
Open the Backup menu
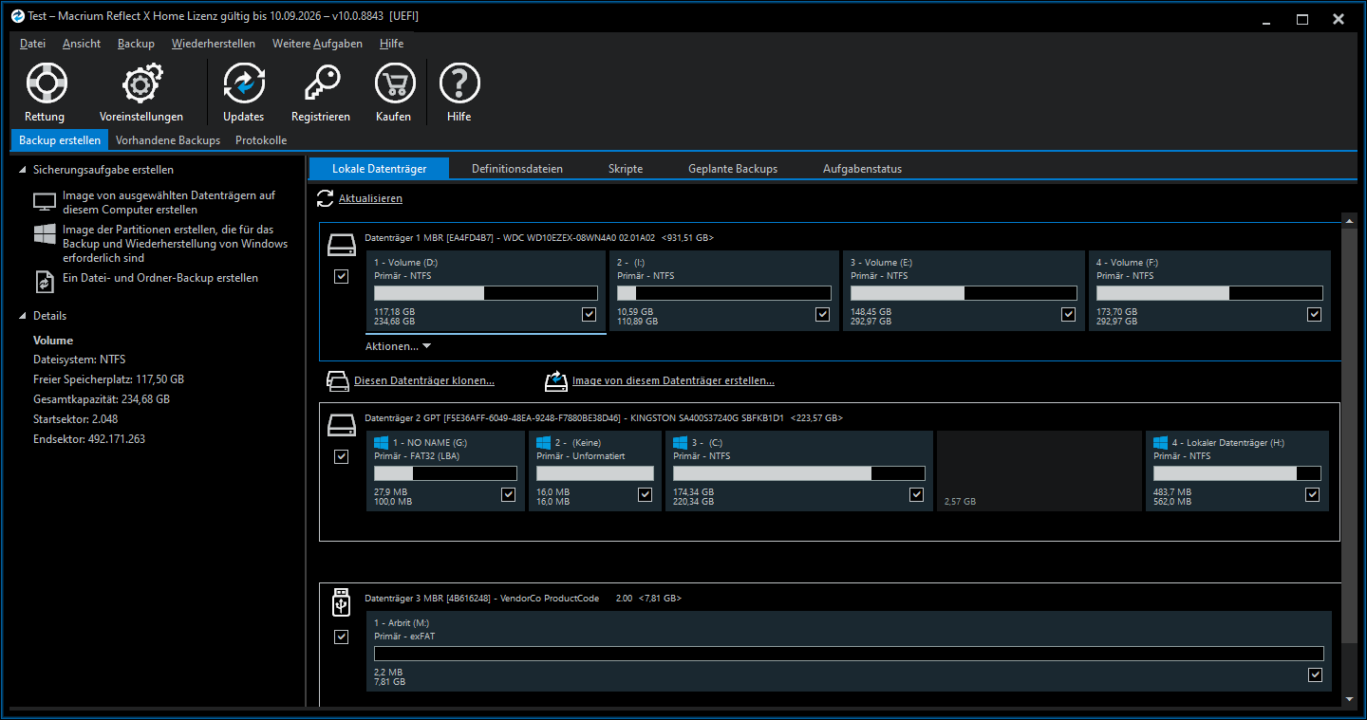pyautogui.click(x=136, y=44)
